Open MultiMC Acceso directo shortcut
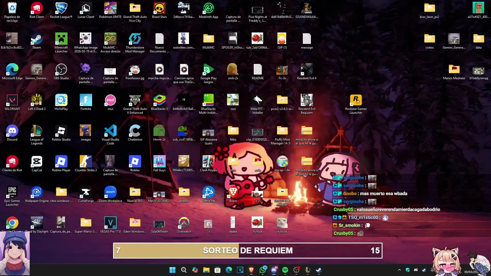The width and height of the screenshot is (491, 276). pyautogui.click(x=110, y=43)
